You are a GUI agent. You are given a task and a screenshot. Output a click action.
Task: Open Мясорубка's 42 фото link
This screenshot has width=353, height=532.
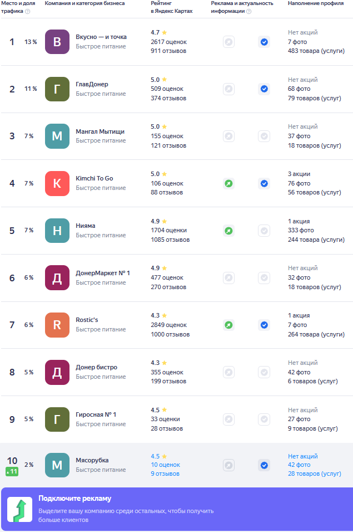pyautogui.click(x=299, y=465)
